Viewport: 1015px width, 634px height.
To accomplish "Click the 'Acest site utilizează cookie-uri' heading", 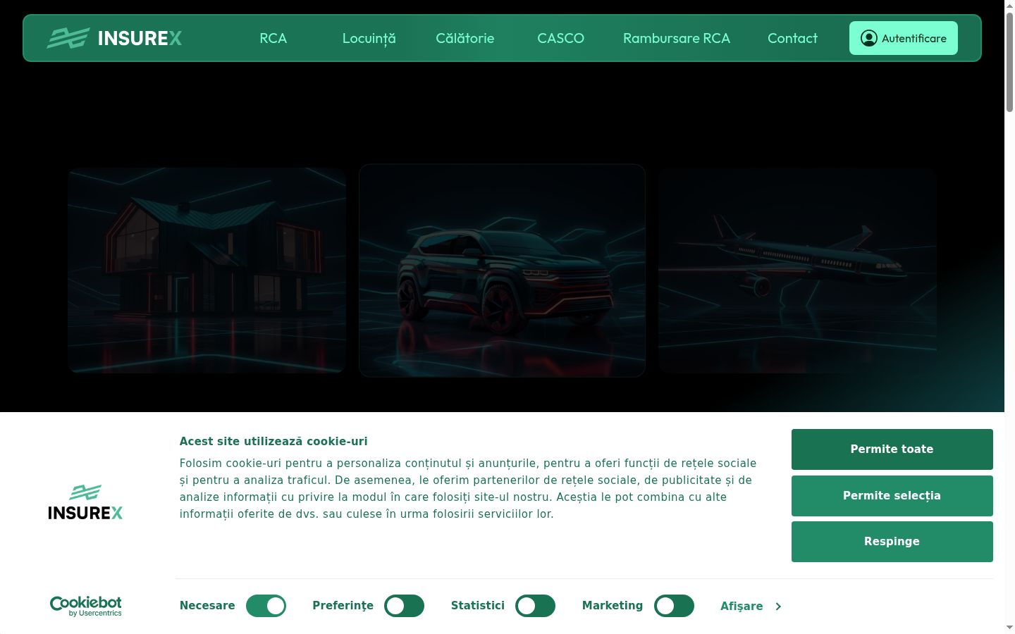I will [273, 442].
